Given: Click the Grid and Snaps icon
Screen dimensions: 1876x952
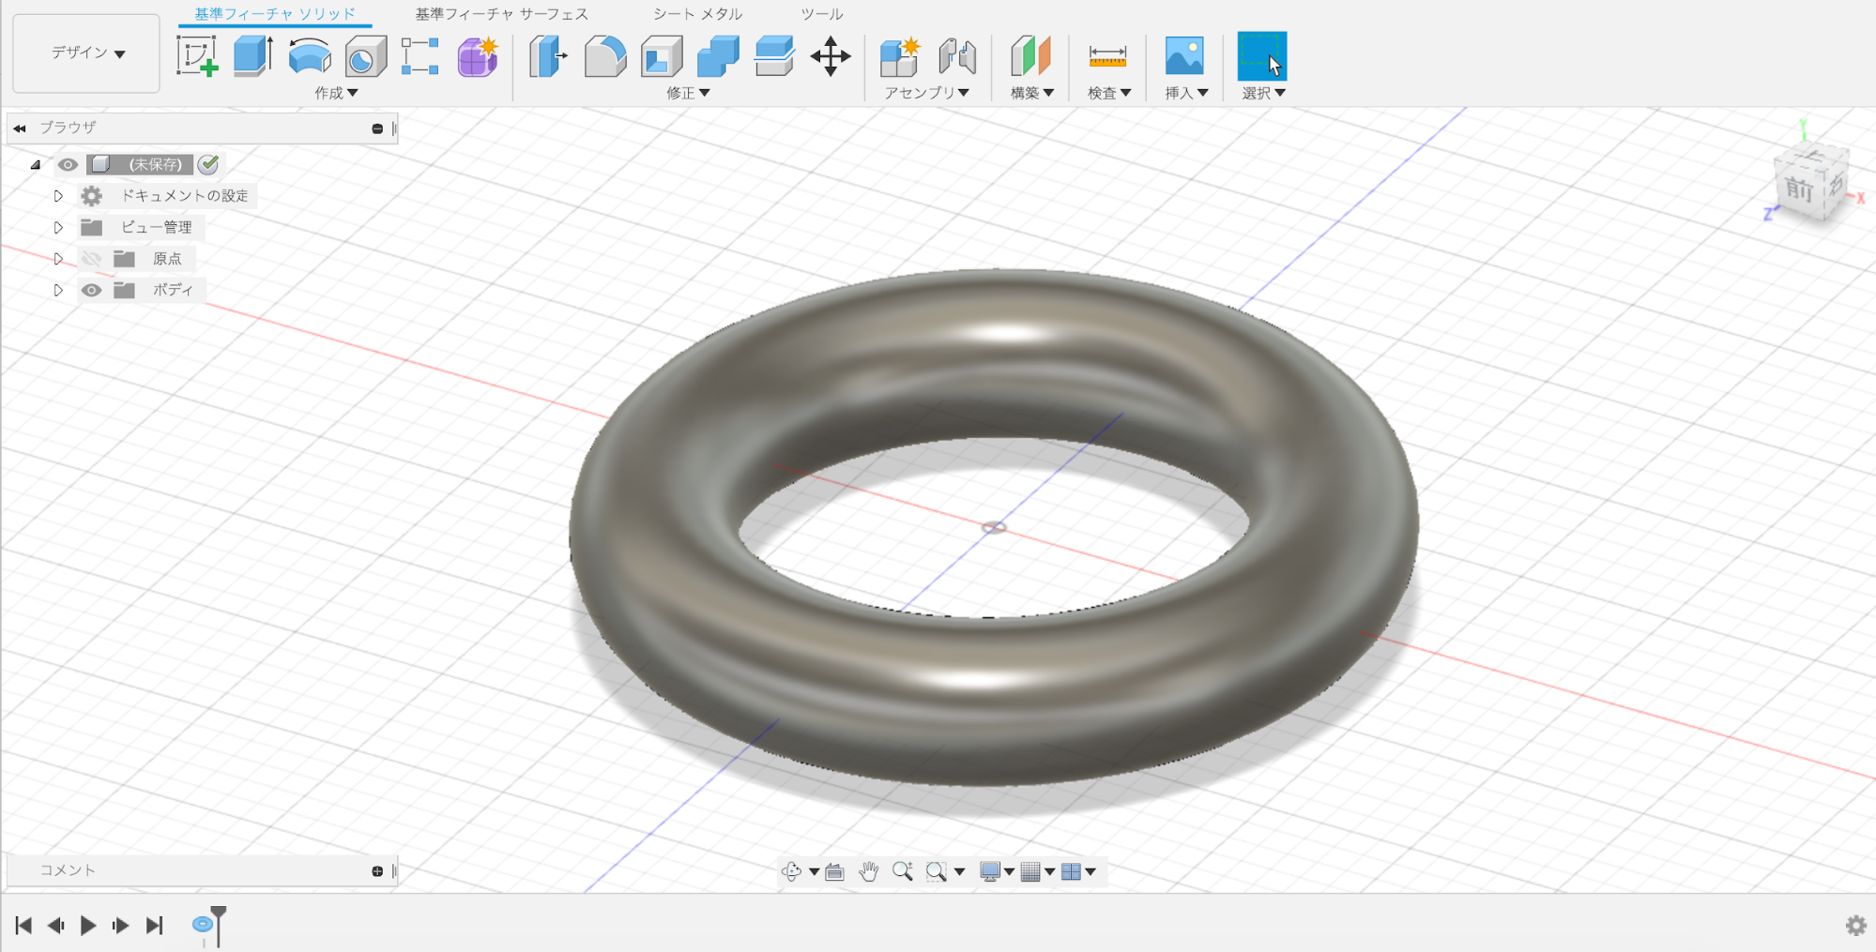Looking at the screenshot, I should pyautogui.click(x=1030, y=871).
